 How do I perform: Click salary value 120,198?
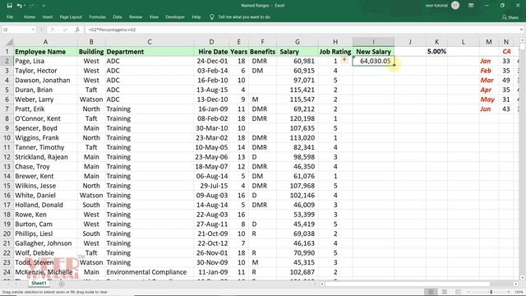pos(298,118)
